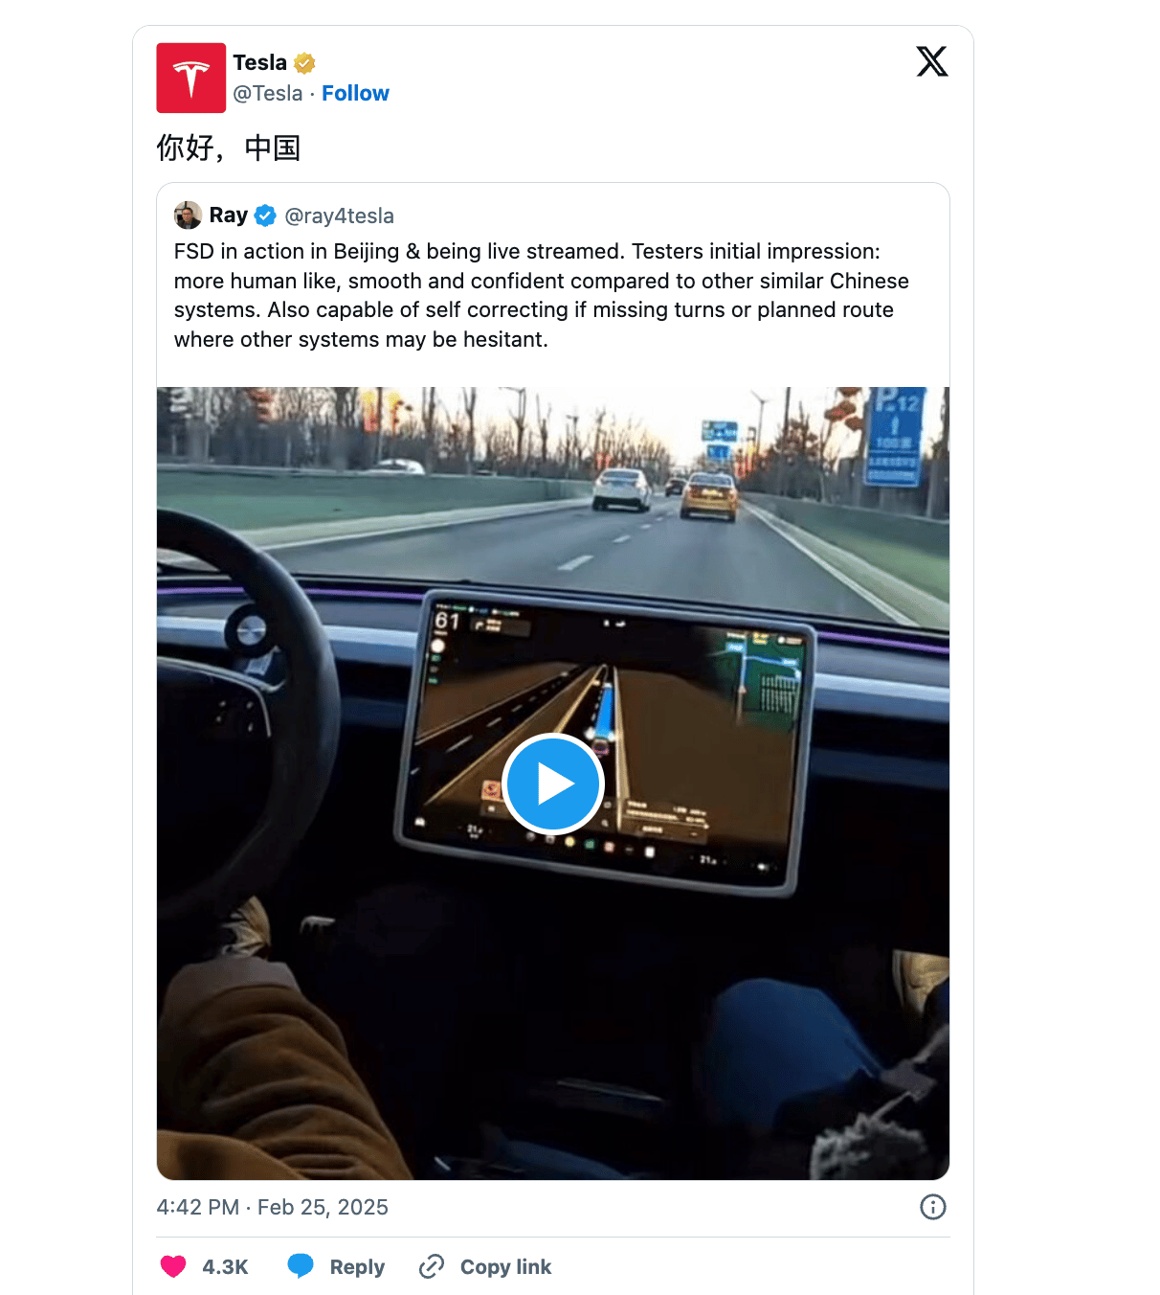Screen dimensions: 1160x1295
Task: Open Ray's display name
Action: [229, 215]
